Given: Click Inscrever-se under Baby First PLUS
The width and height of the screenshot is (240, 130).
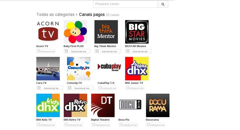Looking at the screenshot, I should coord(77,51).
